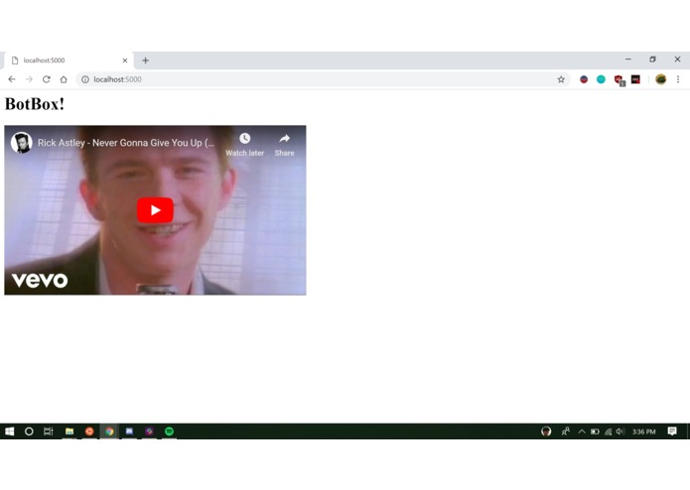Viewport: 690px width, 490px height.
Task: Go back in browser history
Action: tap(12, 79)
